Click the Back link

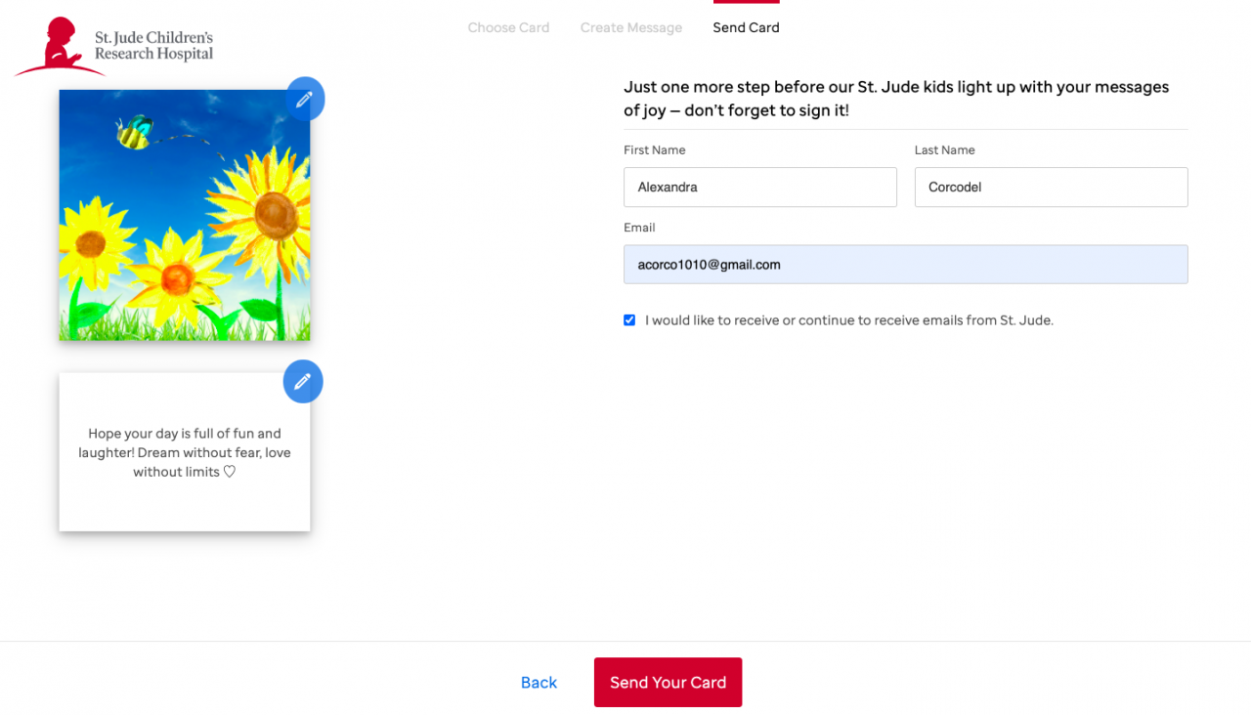[x=539, y=683]
